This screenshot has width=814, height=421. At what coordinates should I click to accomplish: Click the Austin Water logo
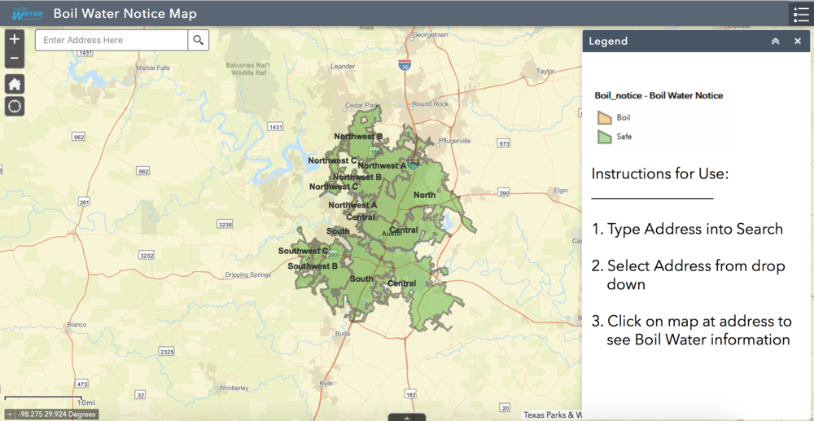coord(26,14)
